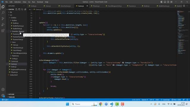Toggle bottom panel layout icon
The height and width of the screenshot is (107, 190).
pyautogui.click(x=165, y=2)
